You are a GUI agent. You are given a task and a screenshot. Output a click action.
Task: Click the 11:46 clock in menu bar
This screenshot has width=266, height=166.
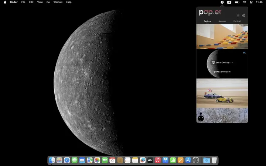click(259, 2)
